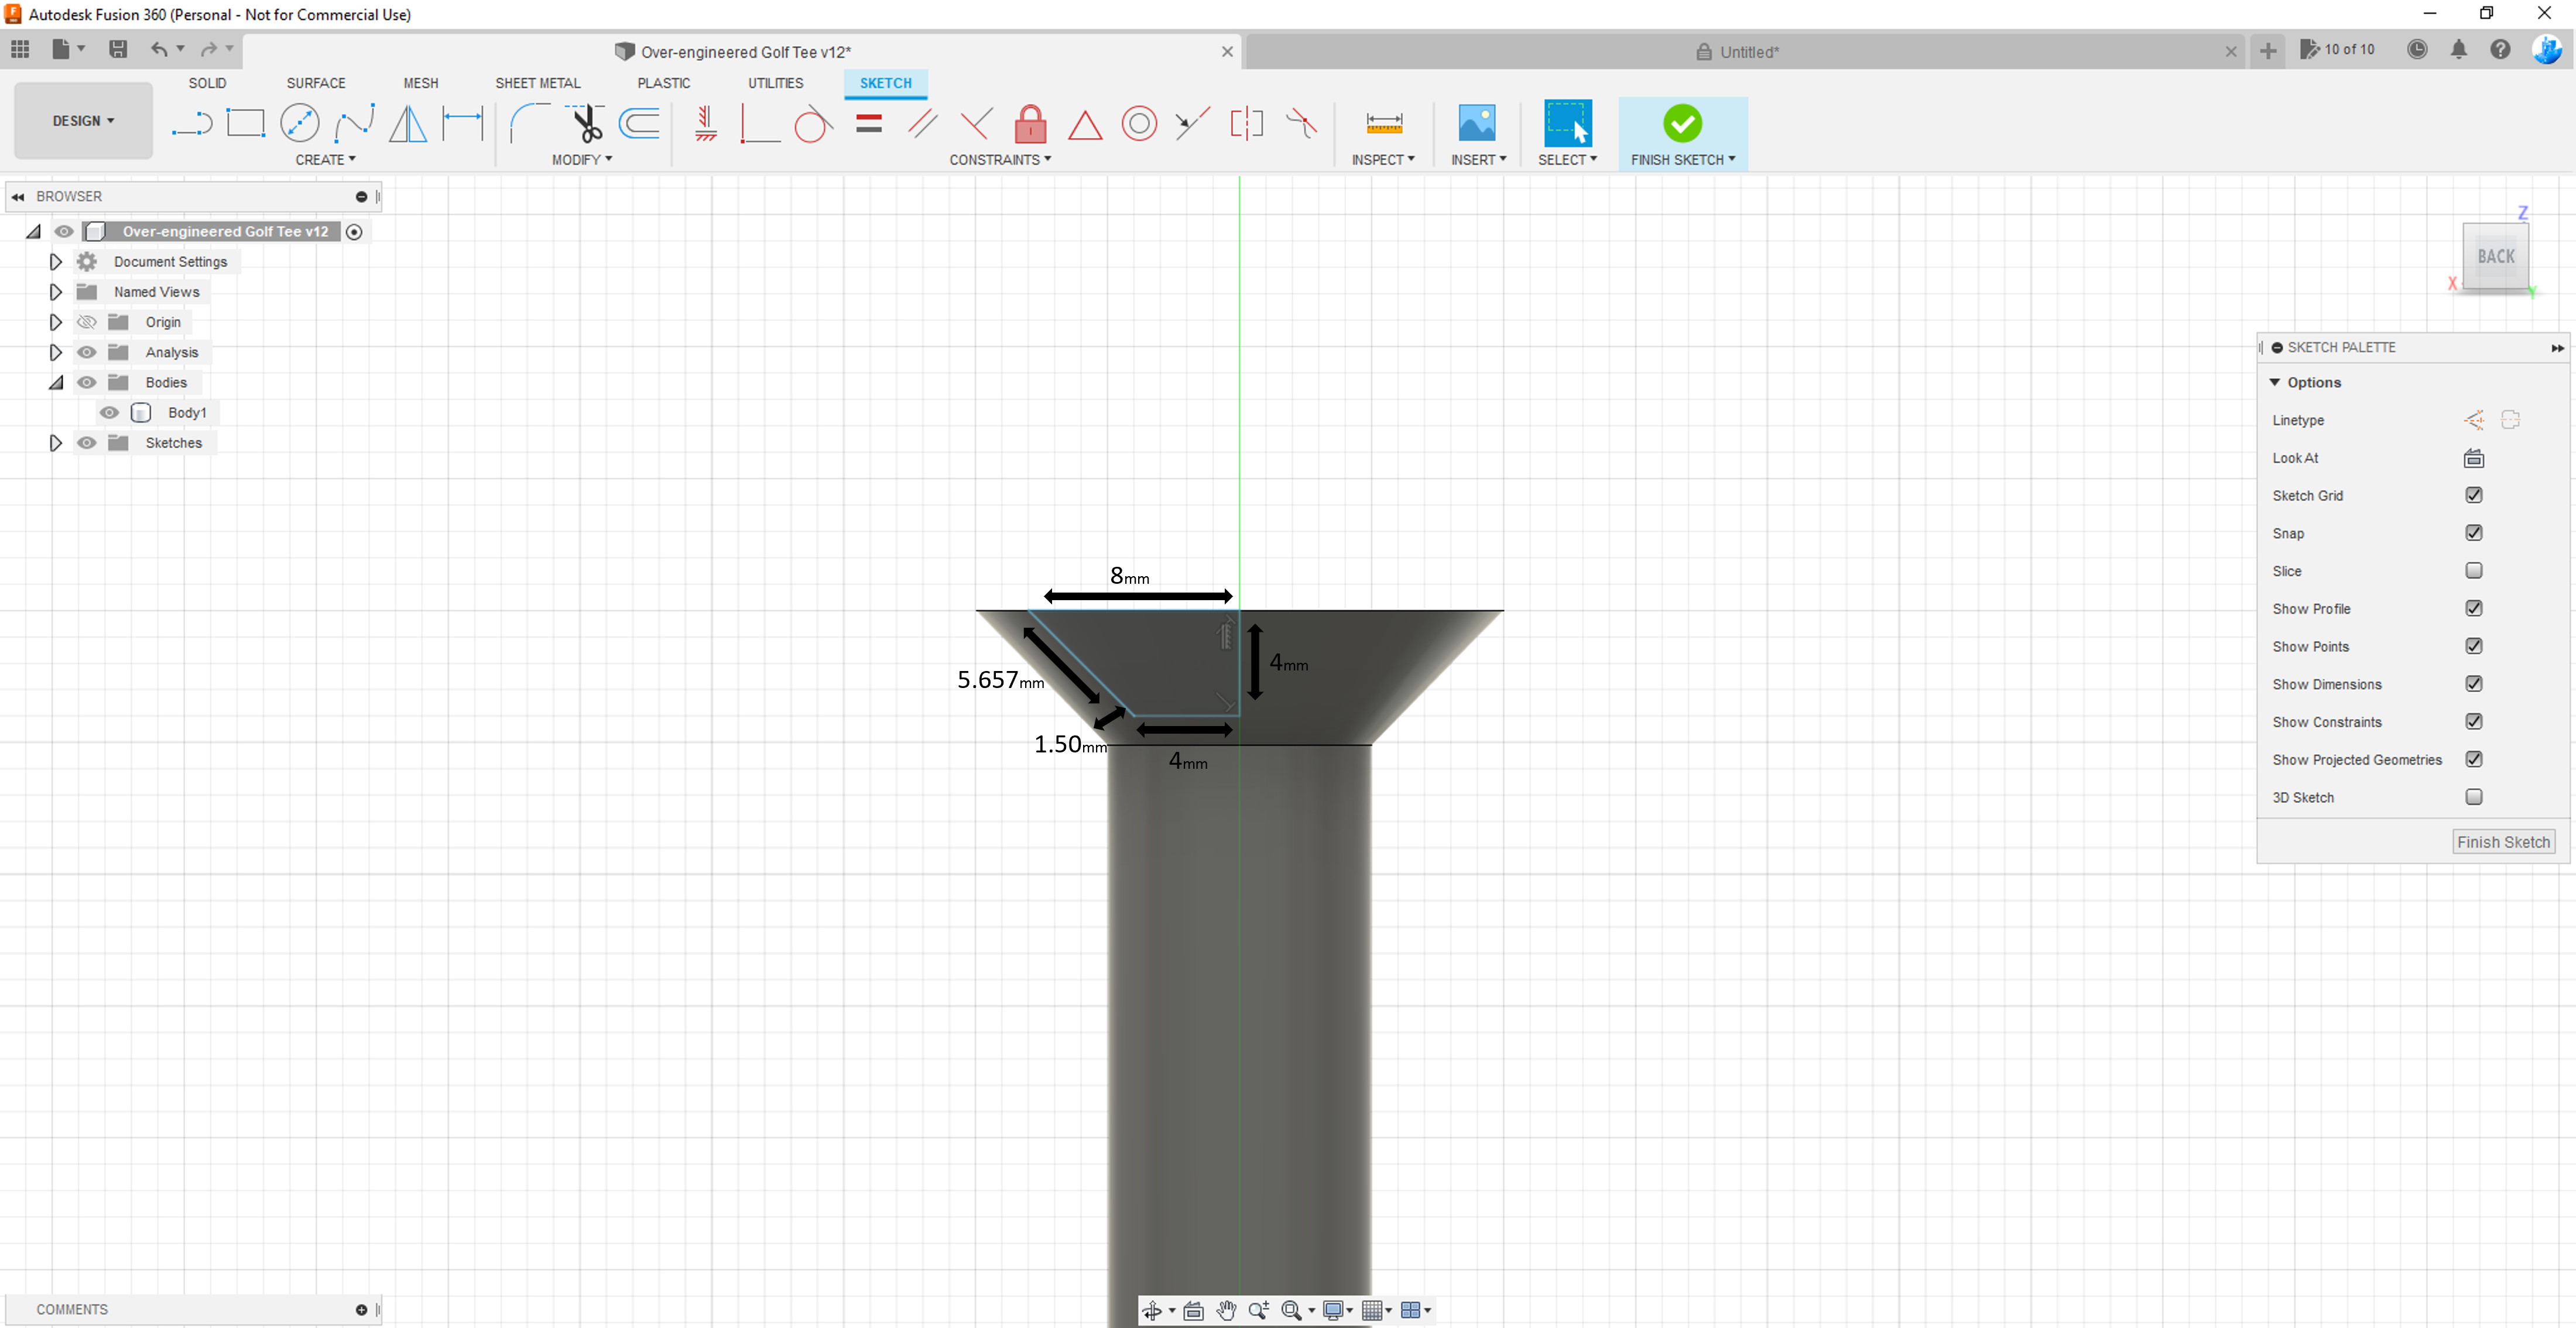
Task: Expand the Origin folder
Action: pyautogui.click(x=55, y=322)
